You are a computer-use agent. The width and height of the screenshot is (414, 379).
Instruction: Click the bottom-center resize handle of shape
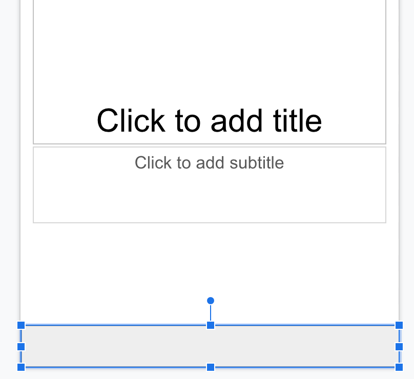[211, 367]
